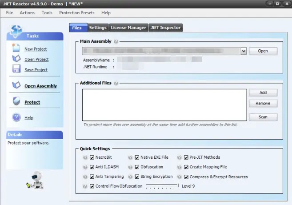Click the 'Protect your software.' text

(x=28, y=143)
